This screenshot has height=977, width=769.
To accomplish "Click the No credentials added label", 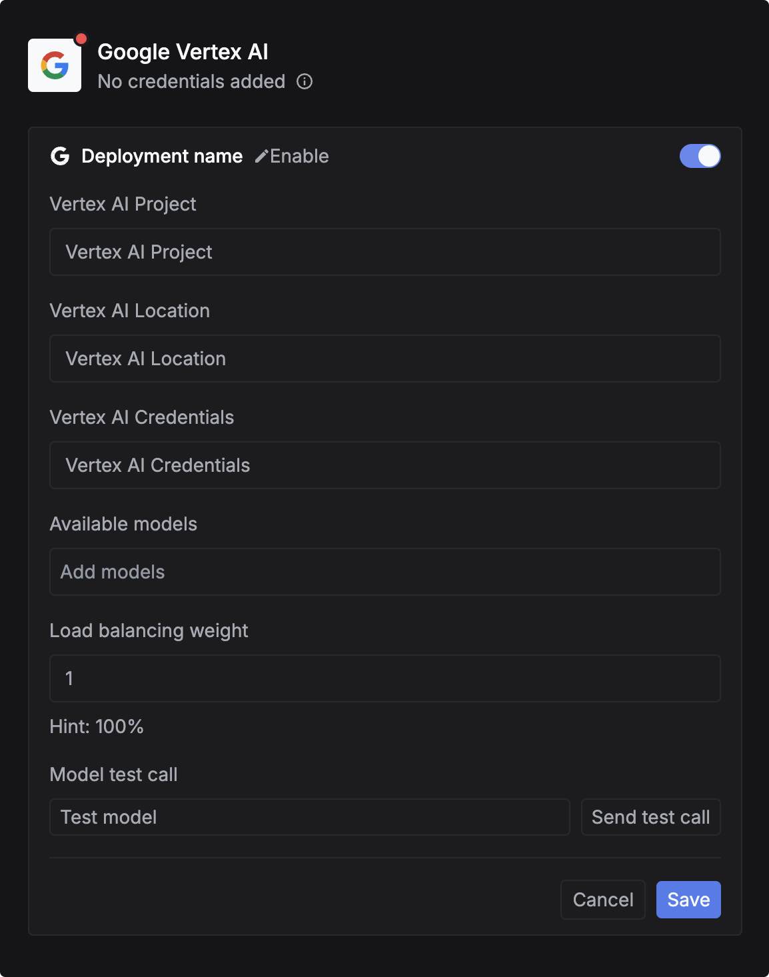I will tap(191, 81).
